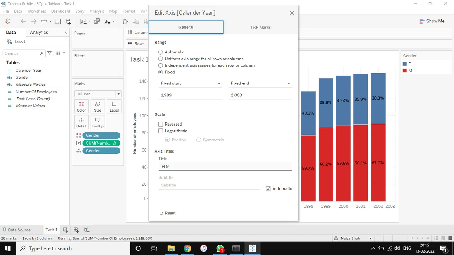Select the Automatic range radio button
This screenshot has height=255, width=454.
tap(161, 52)
